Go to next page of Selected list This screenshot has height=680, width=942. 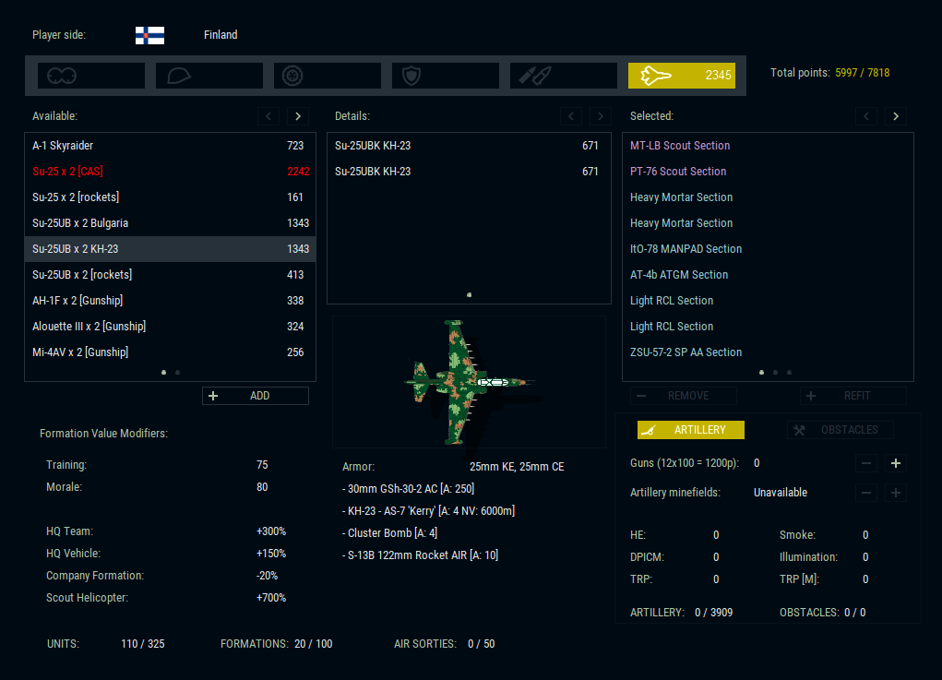pos(896,116)
